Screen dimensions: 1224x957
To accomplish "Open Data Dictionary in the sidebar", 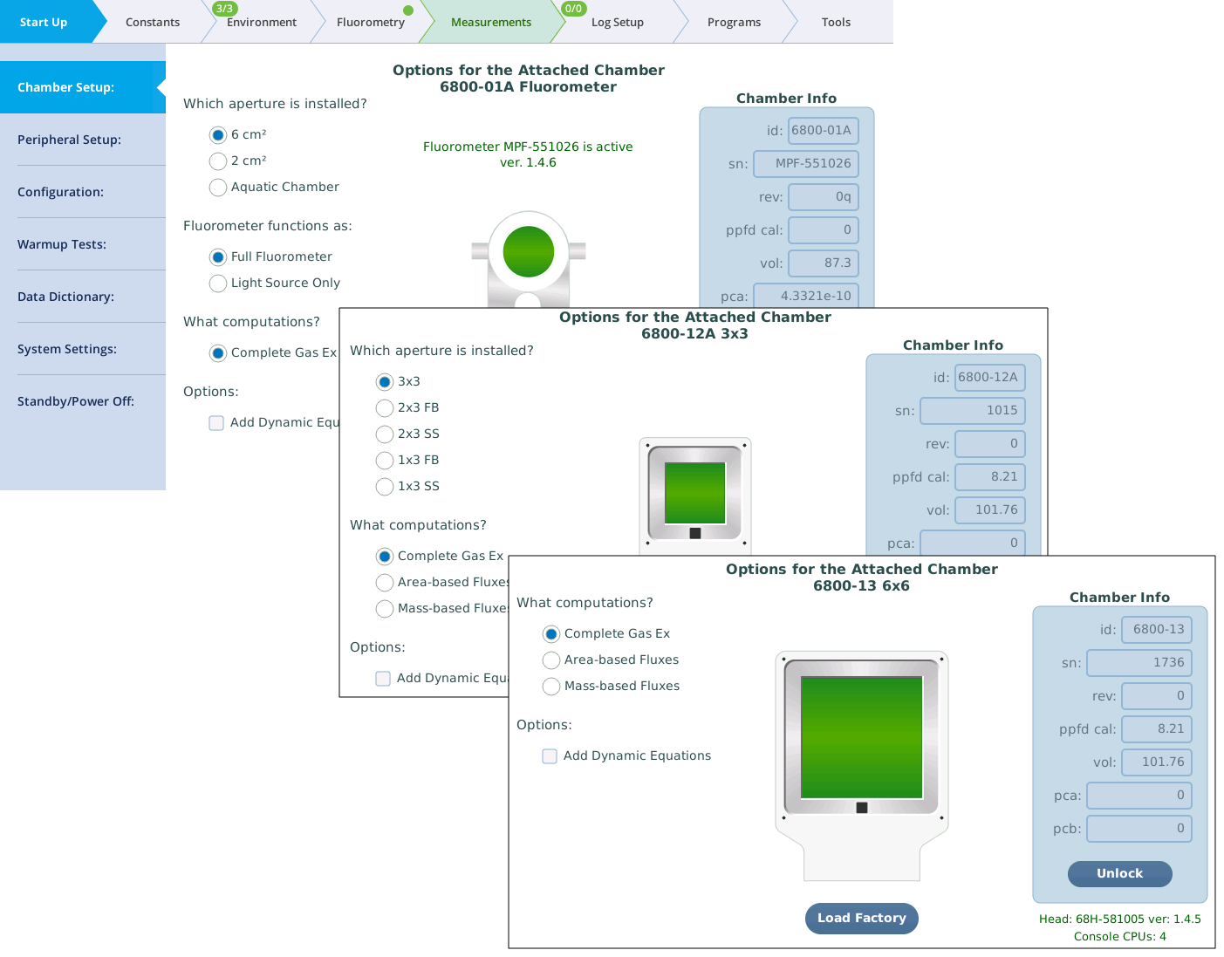I will coord(83,297).
